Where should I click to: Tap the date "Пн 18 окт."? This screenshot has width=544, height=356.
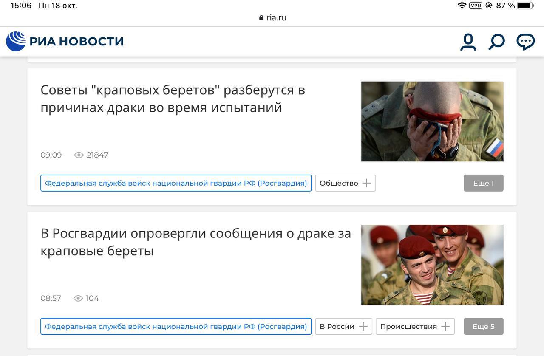click(x=58, y=6)
